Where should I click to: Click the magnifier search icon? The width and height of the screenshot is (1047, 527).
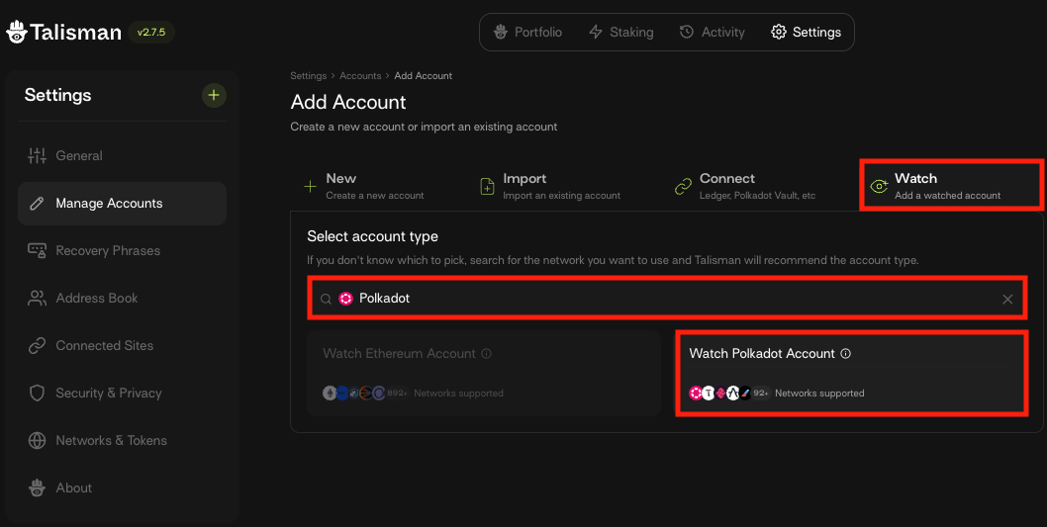326,300
